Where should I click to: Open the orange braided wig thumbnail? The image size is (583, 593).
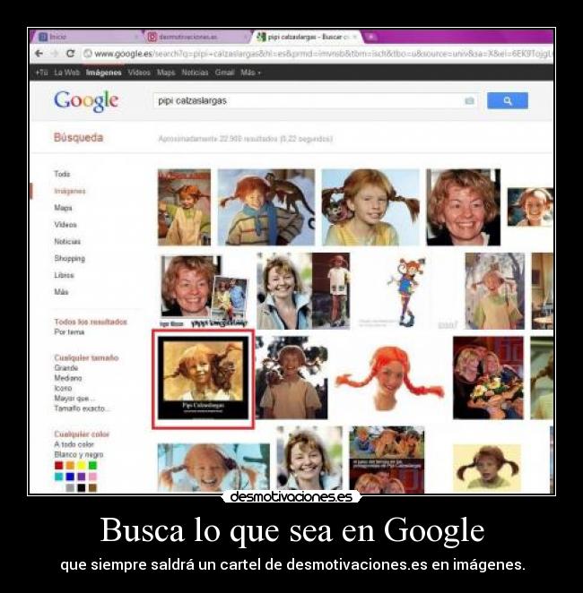click(x=390, y=378)
